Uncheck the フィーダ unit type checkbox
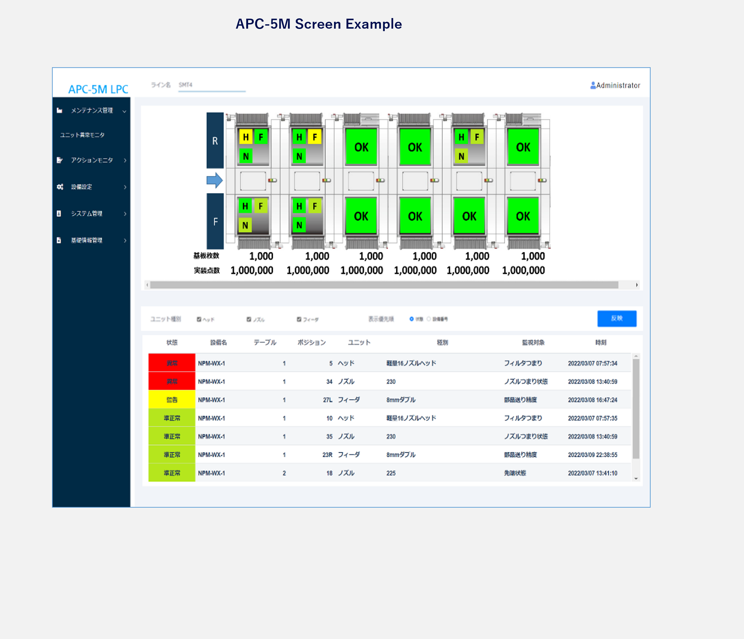744x639 pixels. pyautogui.click(x=299, y=319)
